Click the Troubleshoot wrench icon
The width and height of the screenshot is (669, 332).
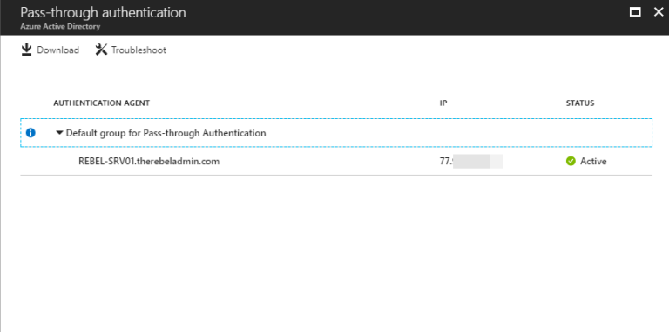coord(101,50)
